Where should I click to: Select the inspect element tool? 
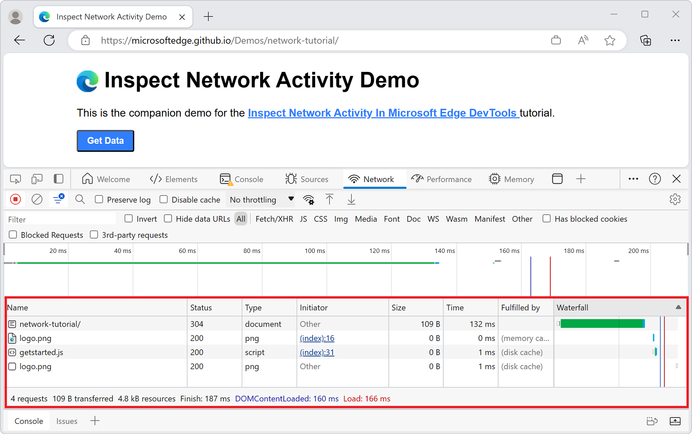(x=15, y=179)
